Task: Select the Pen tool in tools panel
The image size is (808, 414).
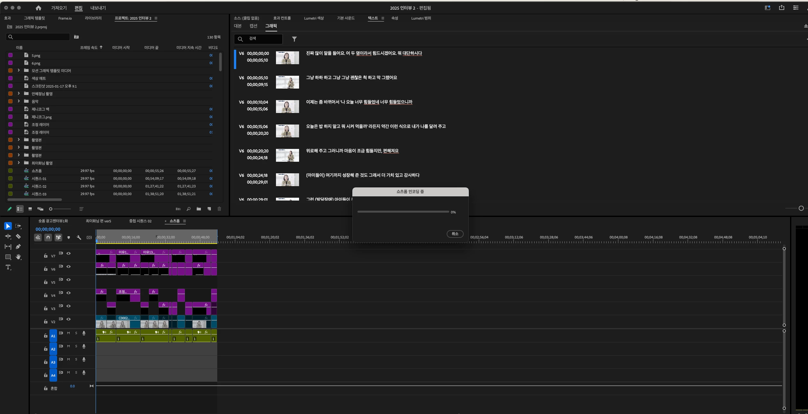Action: [18, 247]
